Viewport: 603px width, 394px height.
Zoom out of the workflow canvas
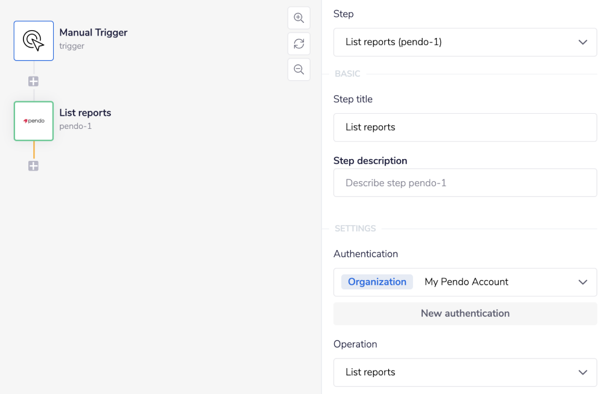298,69
